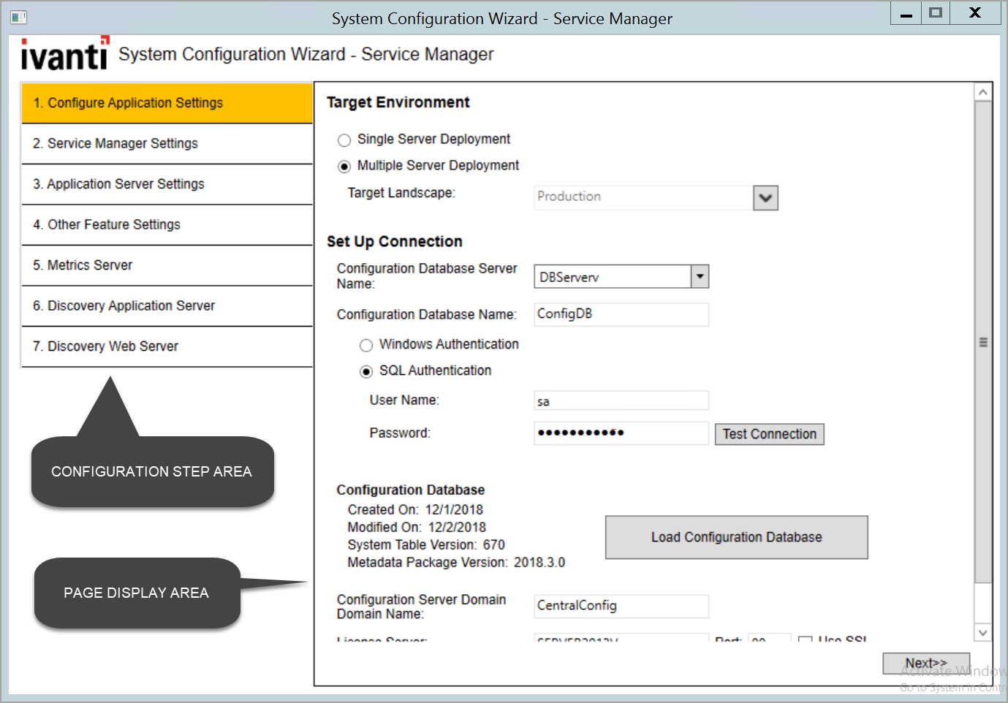
Task: Click the scrollbar down arrow
Action: 984,633
